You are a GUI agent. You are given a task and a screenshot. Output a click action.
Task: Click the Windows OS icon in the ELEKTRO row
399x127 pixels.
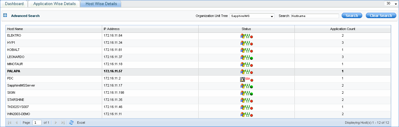click(243, 36)
